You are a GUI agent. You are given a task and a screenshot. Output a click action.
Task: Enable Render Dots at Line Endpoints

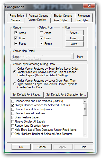pos(13,109)
